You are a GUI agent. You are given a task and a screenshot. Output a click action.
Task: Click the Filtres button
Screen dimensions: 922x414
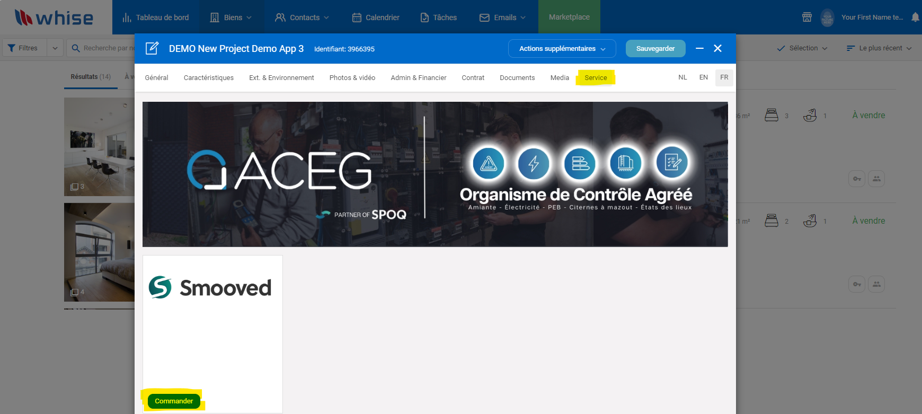coord(25,48)
